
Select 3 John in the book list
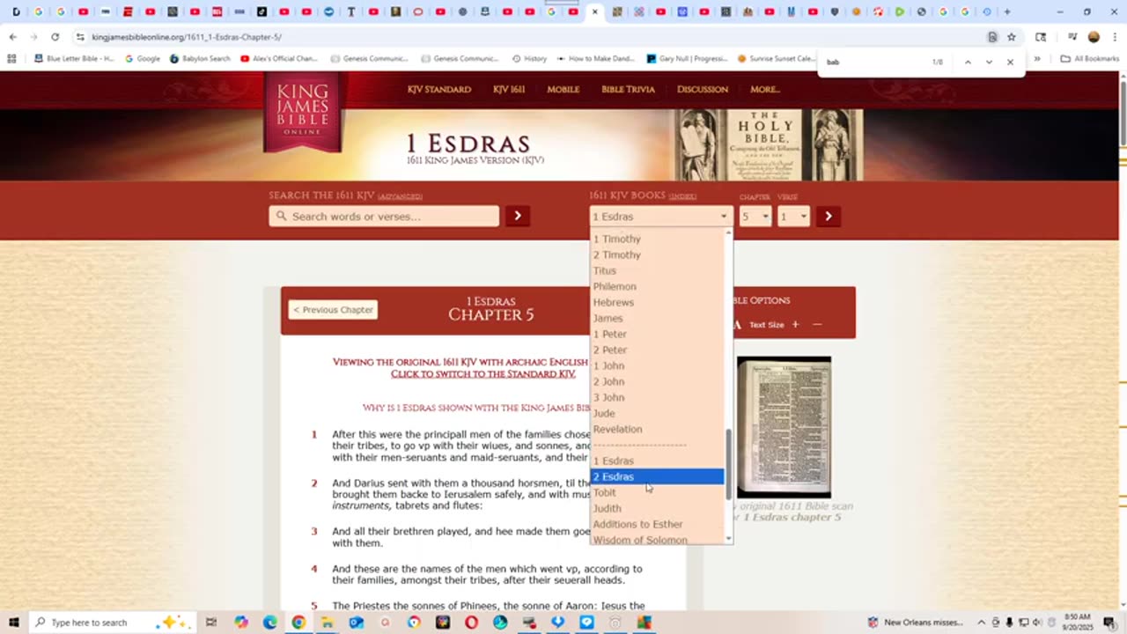(x=657, y=397)
